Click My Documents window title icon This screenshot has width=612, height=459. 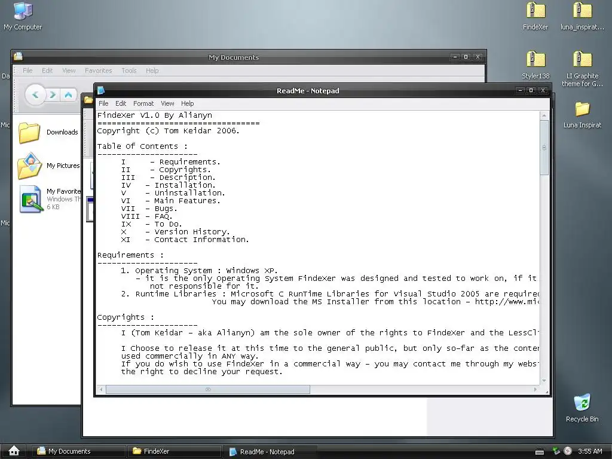(18, 57)
